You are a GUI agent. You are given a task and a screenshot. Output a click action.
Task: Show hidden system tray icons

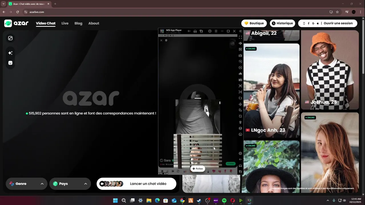click(328, 200)
